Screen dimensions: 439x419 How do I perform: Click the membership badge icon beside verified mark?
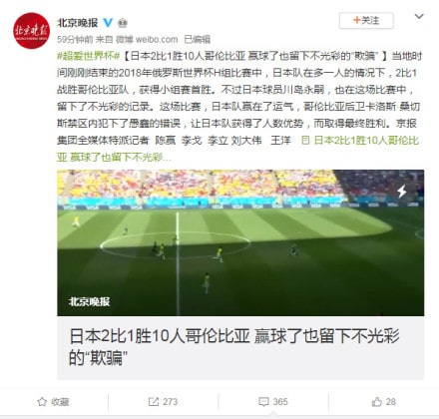point(123,23)
